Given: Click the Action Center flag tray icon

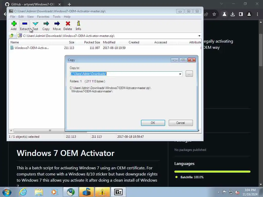Looking at the screenshot, I should tap(224, 192).
